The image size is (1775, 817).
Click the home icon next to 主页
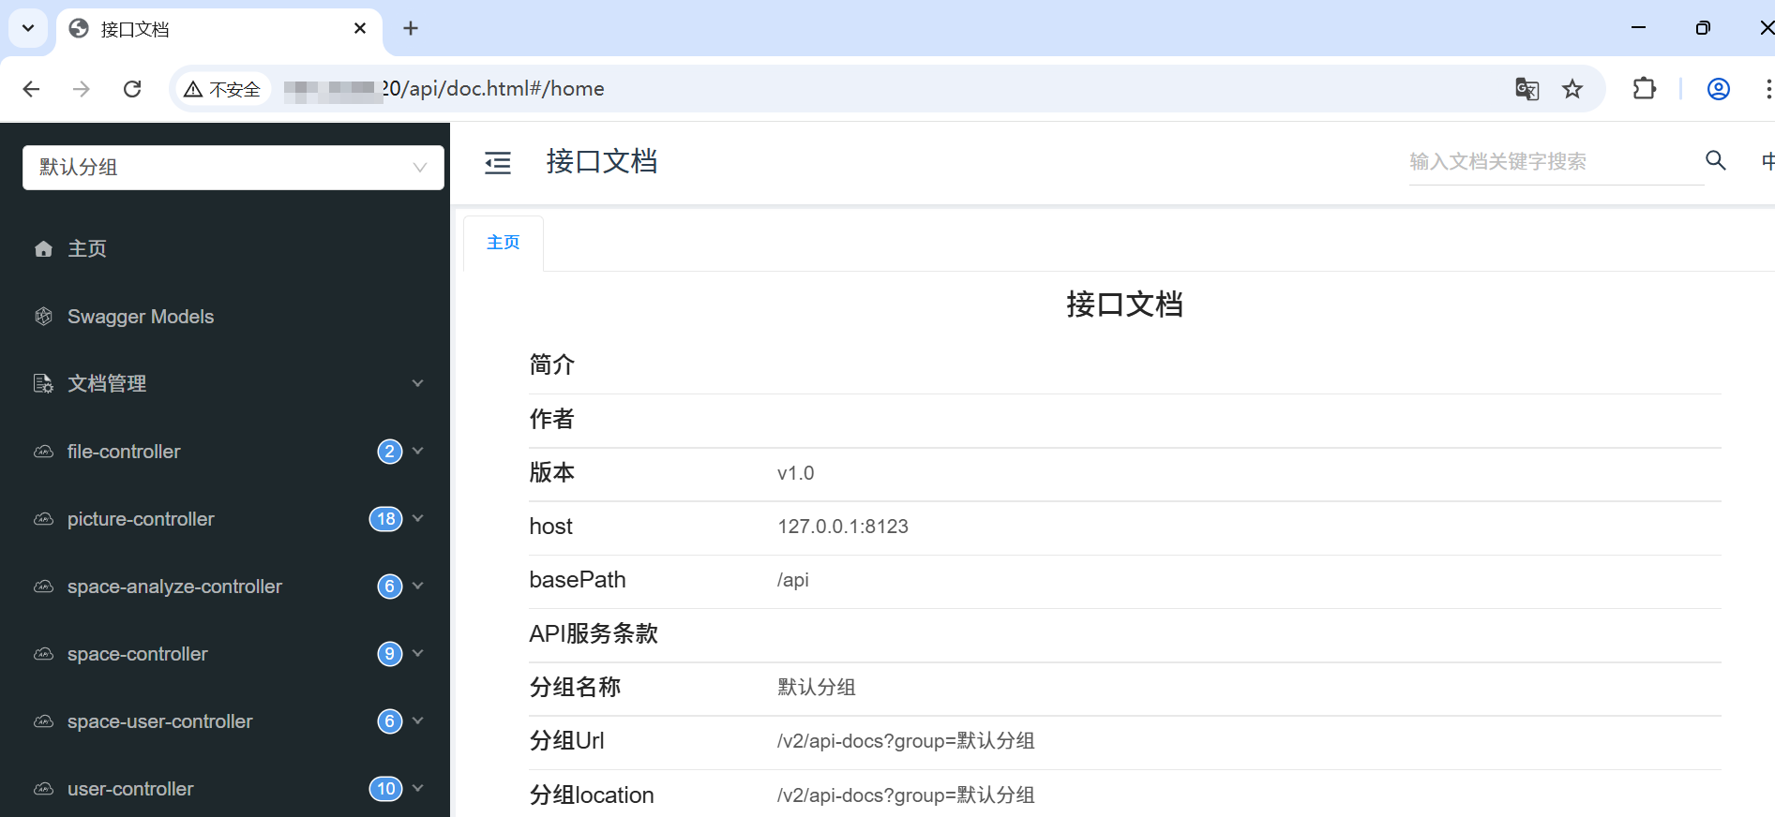click(x=43, y=249)
